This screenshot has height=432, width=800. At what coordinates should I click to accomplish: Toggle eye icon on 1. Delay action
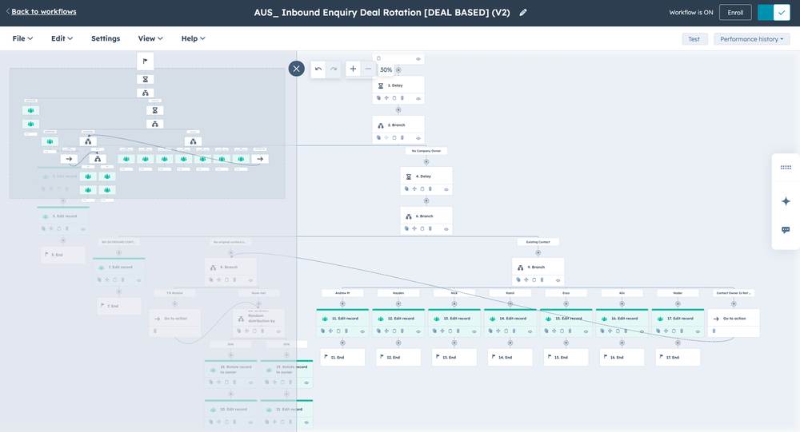[x=418, y=98]
